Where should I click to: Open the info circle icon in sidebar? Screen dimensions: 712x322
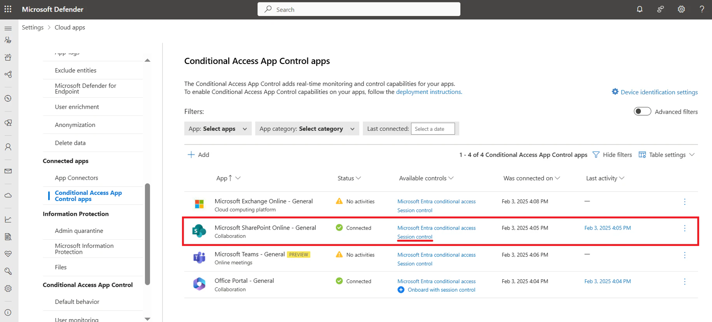tap(8, 313)
